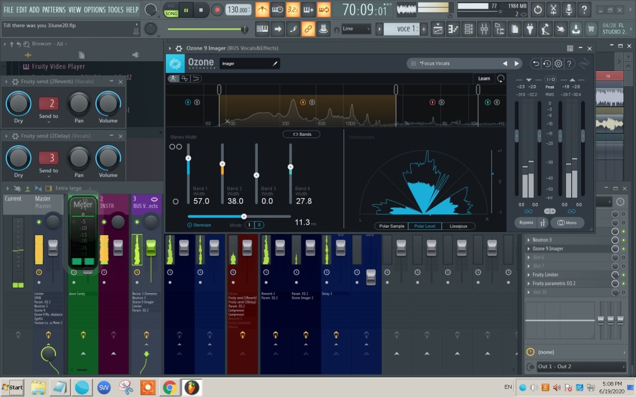636x397 pixels.
Task: Click the Ozone help question mark
Action: point(569,64)
